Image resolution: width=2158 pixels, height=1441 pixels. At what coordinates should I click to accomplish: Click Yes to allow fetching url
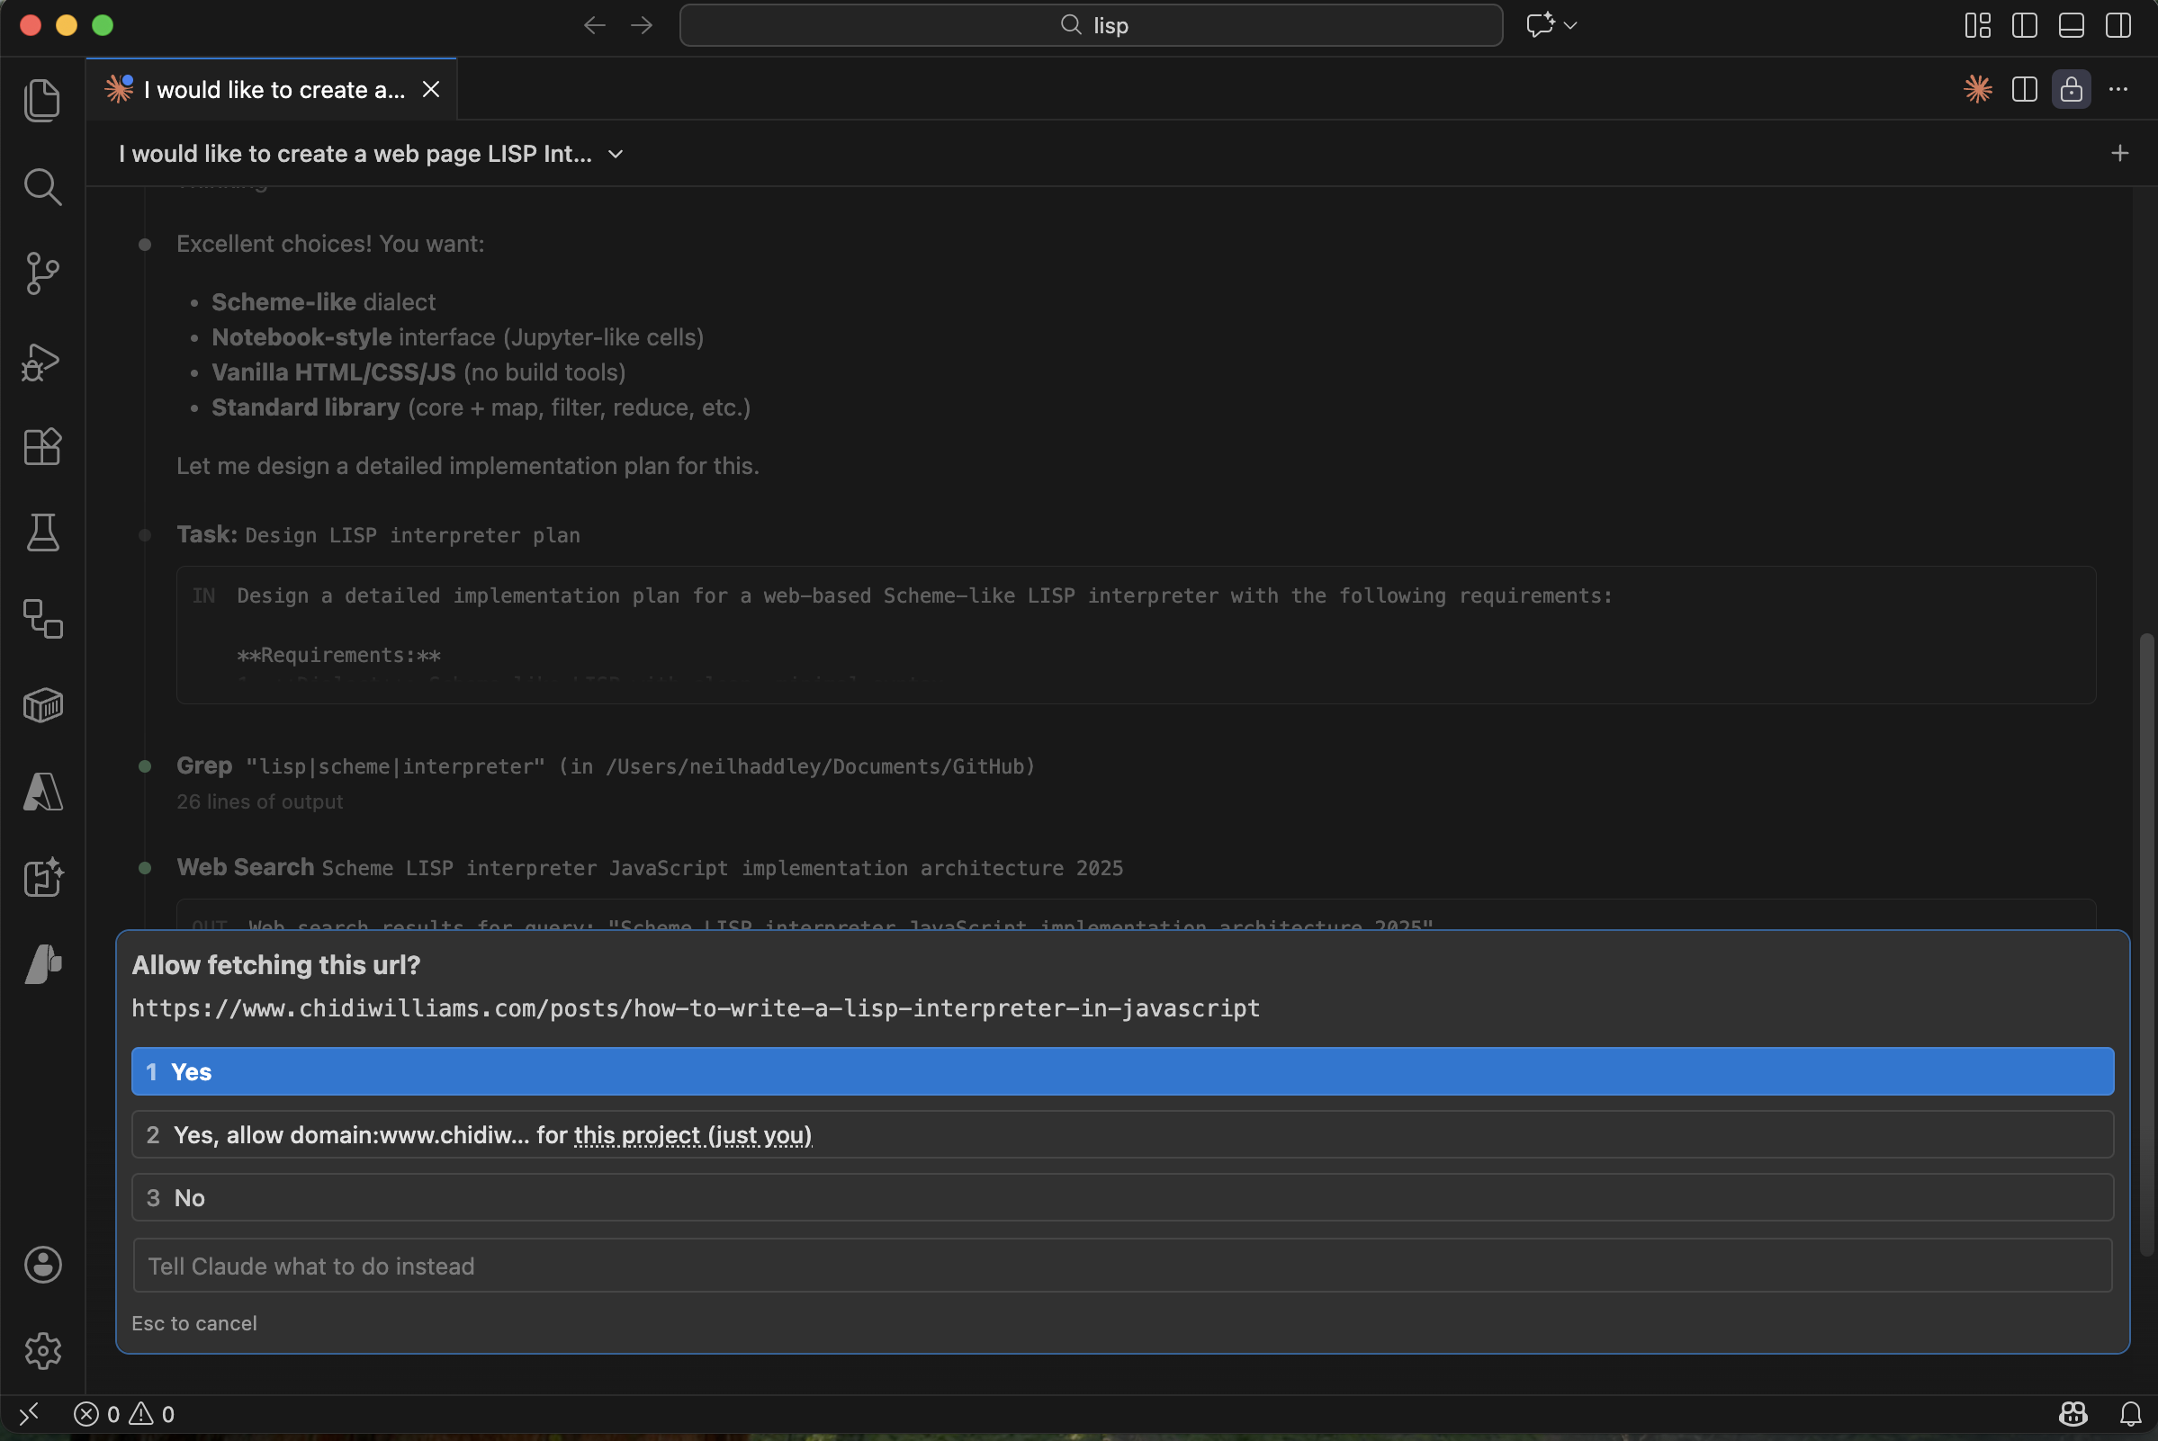tap(1122, 1071)
